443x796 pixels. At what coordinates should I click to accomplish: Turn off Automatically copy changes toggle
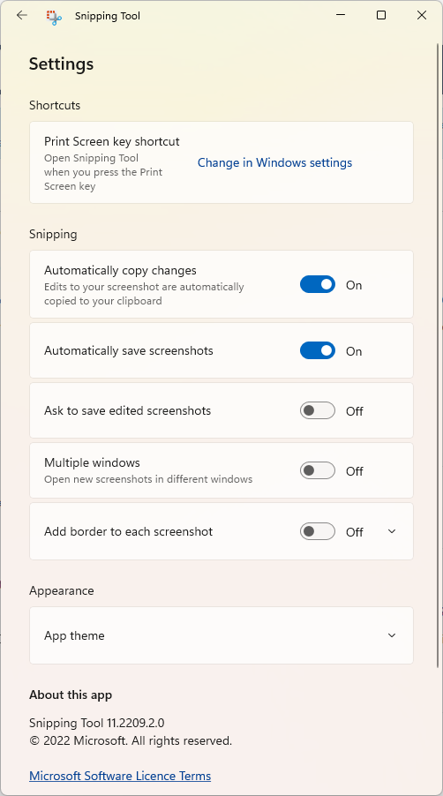pyautogui.click(x=318, y=284)
